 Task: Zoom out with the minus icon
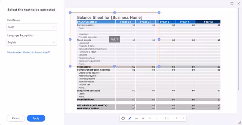pos(136,118)
